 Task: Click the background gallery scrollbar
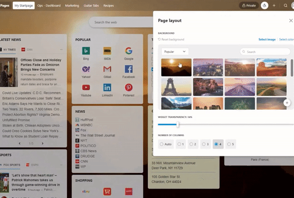292,68
